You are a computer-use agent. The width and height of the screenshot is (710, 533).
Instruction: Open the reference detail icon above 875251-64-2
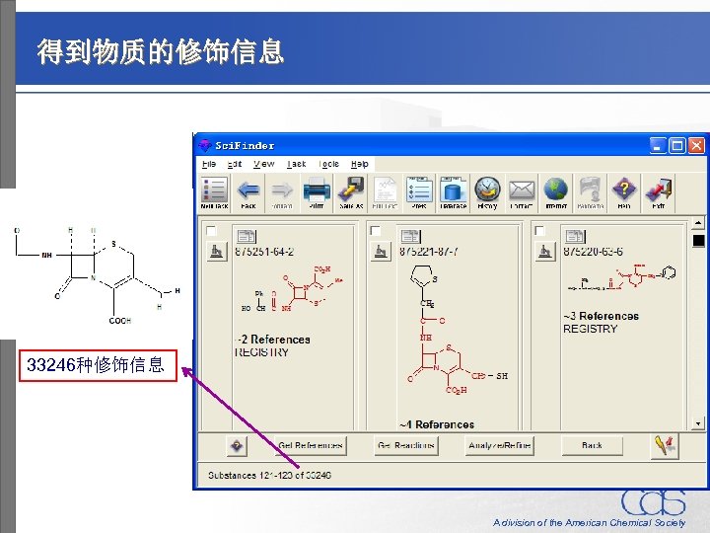(247, 236)
